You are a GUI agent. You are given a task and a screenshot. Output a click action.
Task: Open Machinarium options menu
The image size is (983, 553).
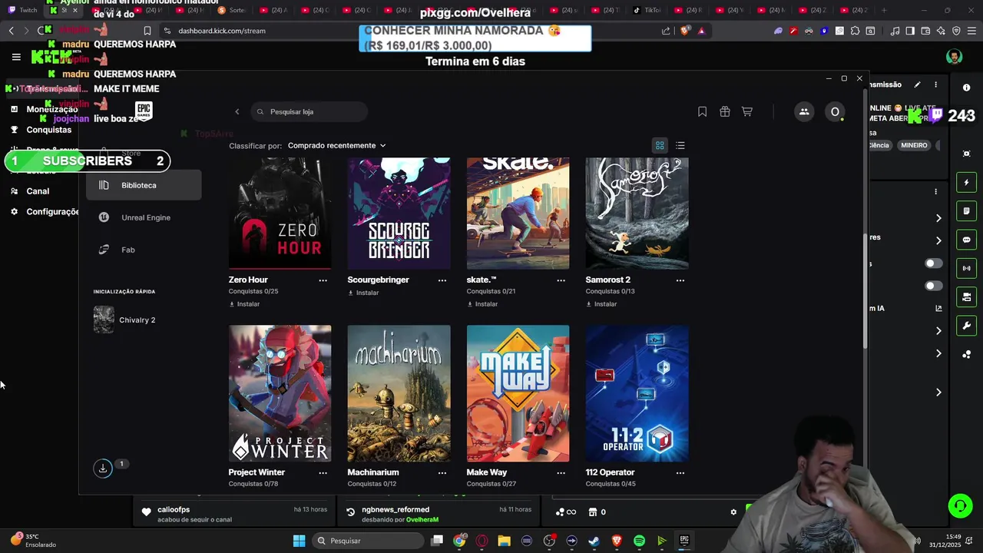[x=442, y=473]
